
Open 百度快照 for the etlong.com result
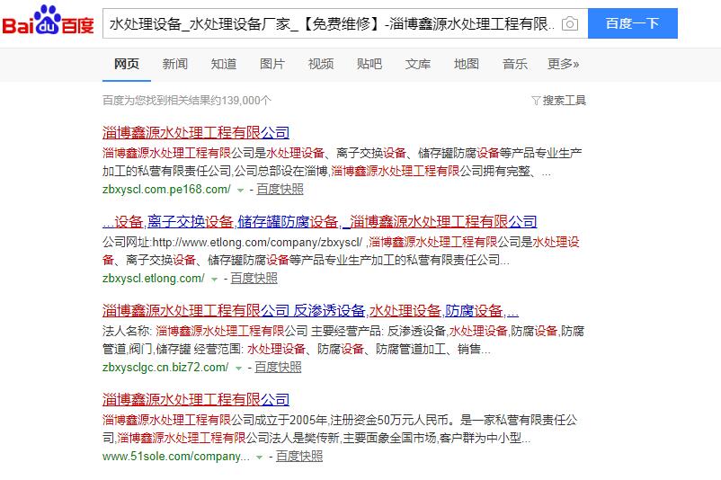[254, 279]
